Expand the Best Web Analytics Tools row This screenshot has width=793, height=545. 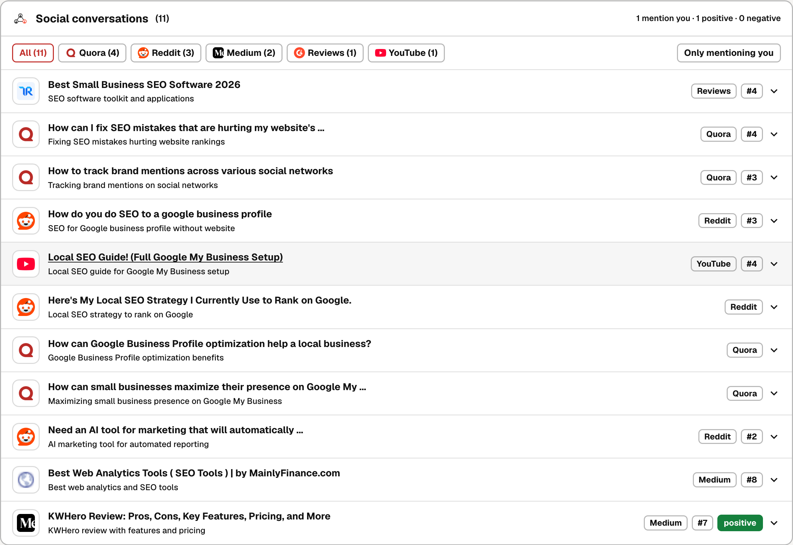774,480
